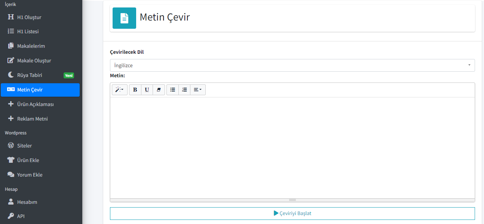Click the Wordpress section heading

click(16, 133)
